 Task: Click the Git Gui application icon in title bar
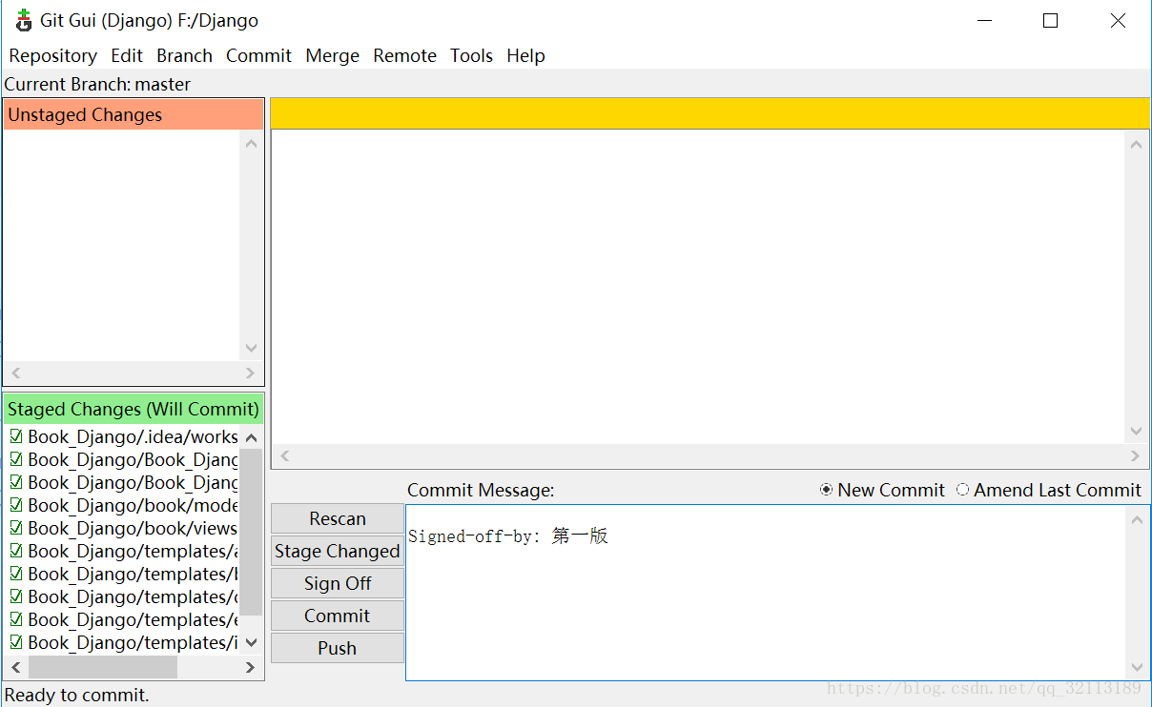[x=24, y=20]
